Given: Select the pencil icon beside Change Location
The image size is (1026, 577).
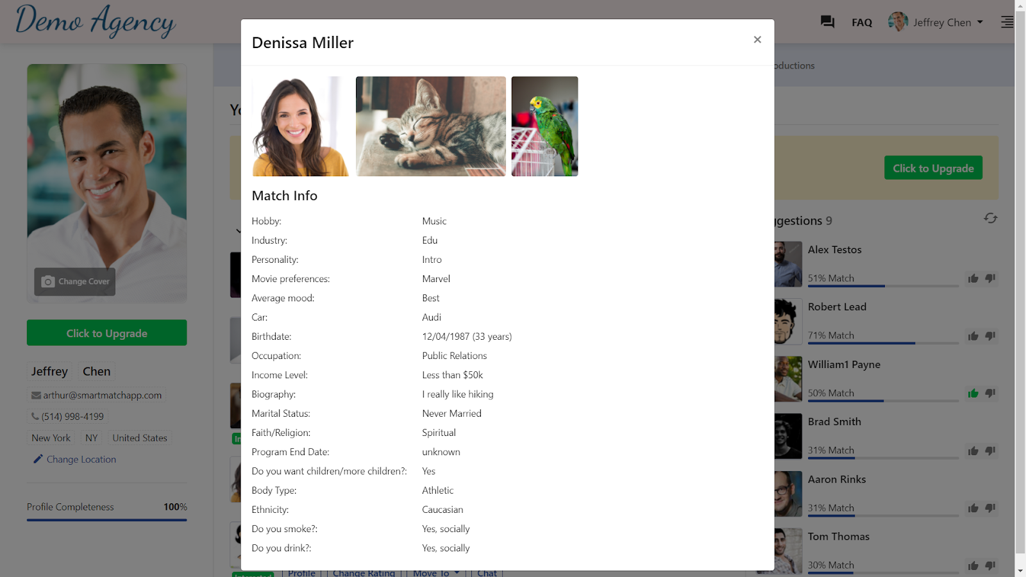Looking at the screenshot, I should click(37, 459).
